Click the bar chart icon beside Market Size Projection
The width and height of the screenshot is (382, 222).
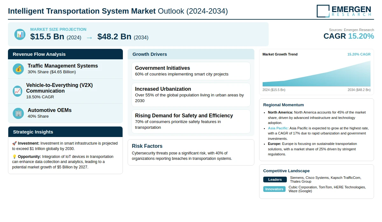(x=20, y=34)
